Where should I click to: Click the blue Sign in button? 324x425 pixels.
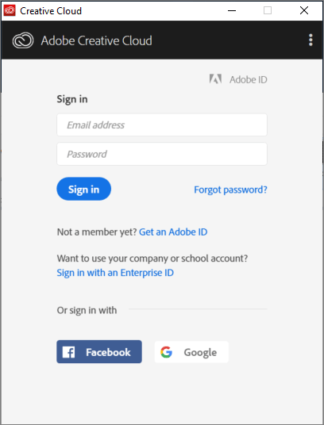coord(84,189)
